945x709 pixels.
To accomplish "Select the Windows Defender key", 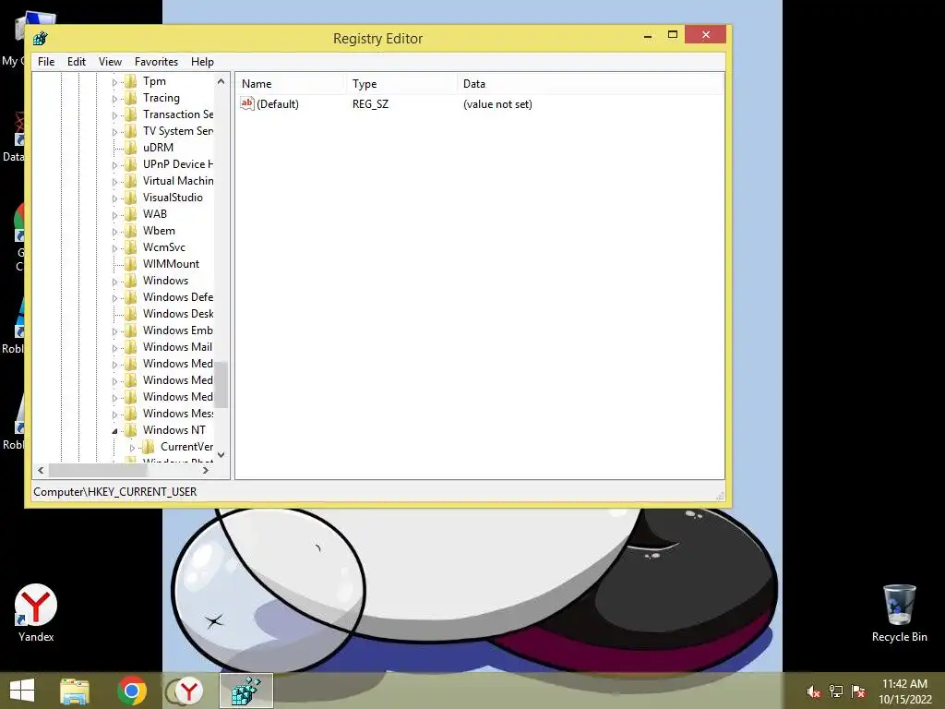I will (x=178, y=297).
